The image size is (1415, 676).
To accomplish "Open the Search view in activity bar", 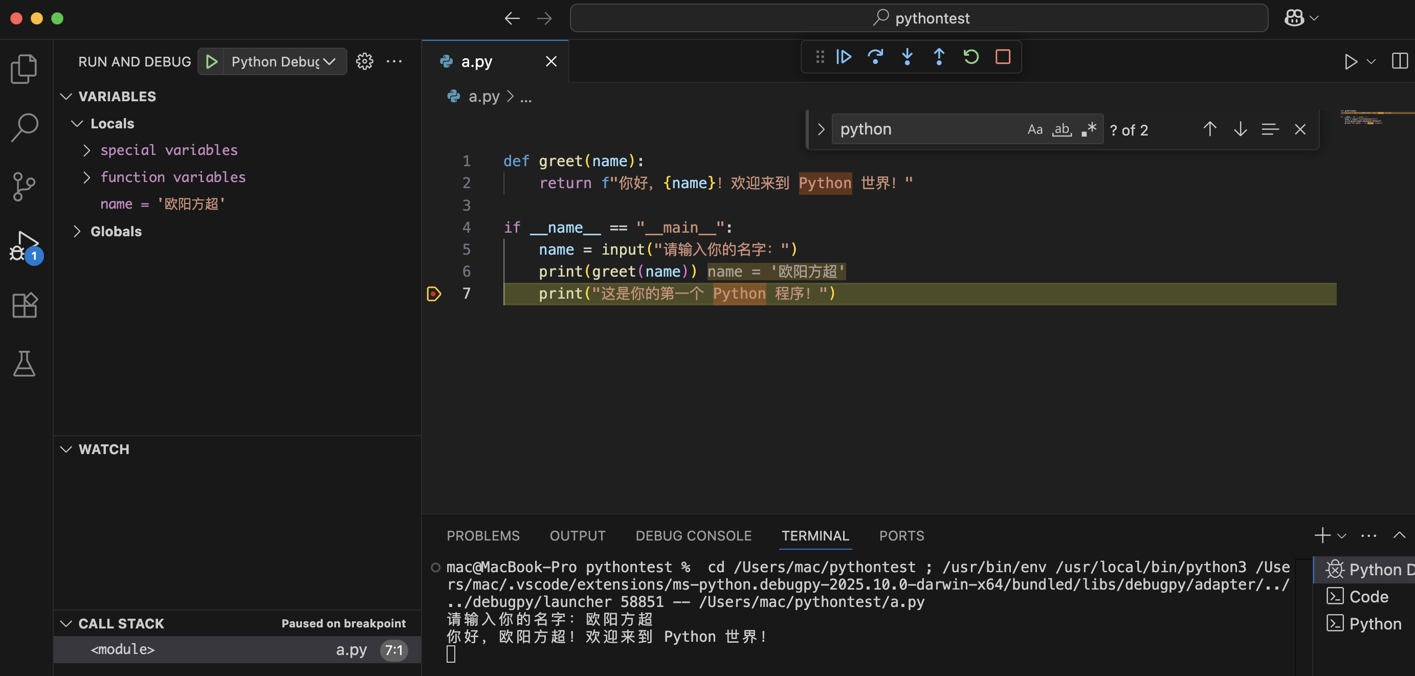I will pos(24,127).
